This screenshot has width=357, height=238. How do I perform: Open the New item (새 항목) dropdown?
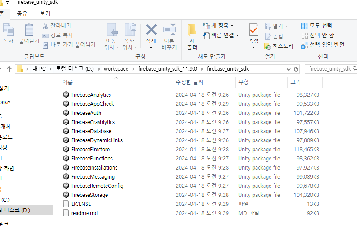pyautogui.click(x=218, y=26)
